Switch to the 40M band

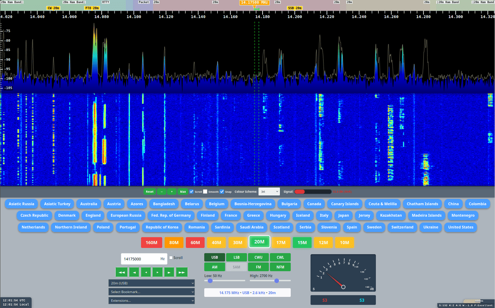(x=216, y=242)
